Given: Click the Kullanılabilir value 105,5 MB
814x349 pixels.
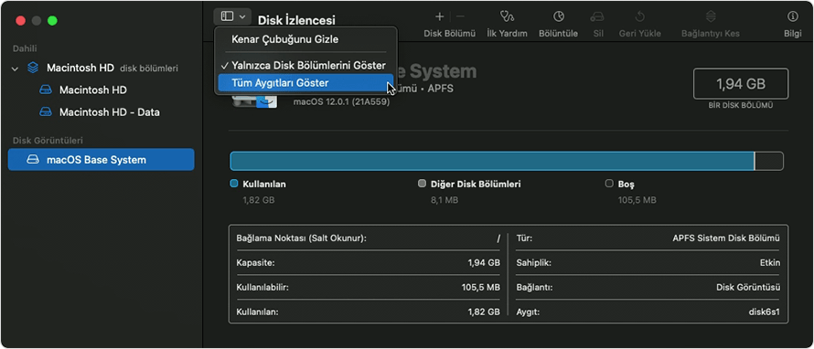Looking at the screenshot, I should pos(480,287).
